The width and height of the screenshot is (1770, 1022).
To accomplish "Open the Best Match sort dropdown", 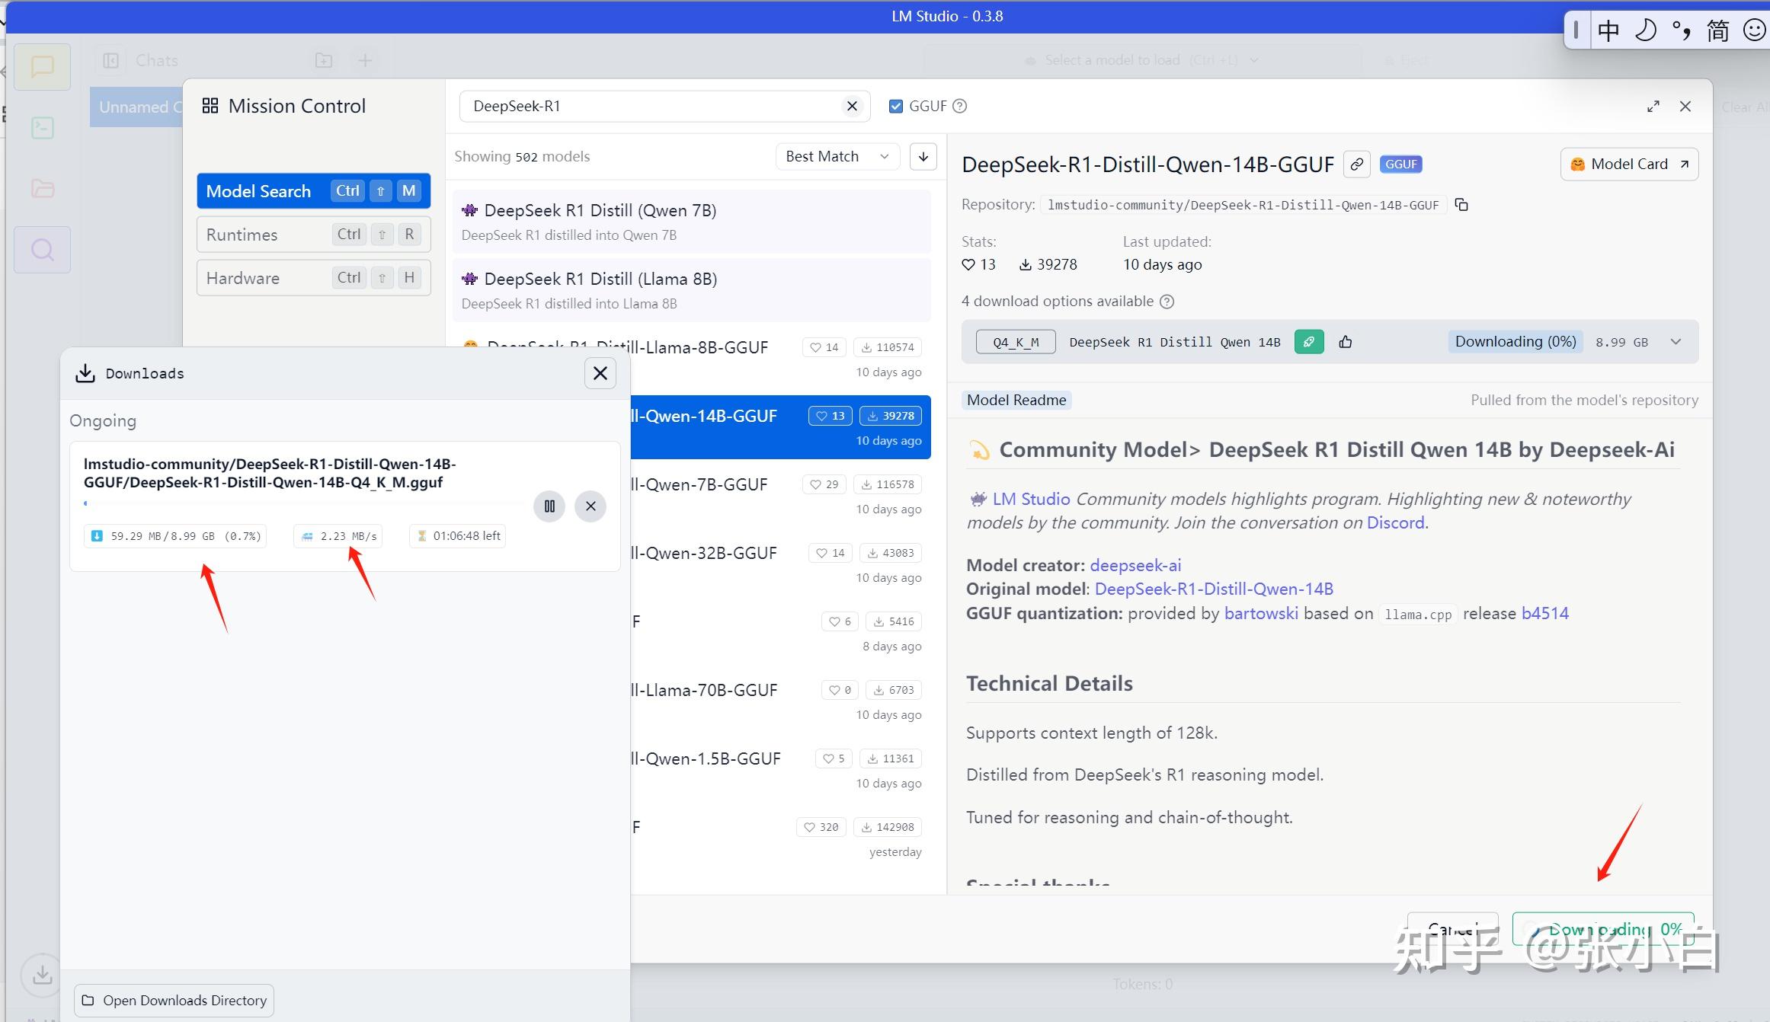I will click(x=837, y=157).
